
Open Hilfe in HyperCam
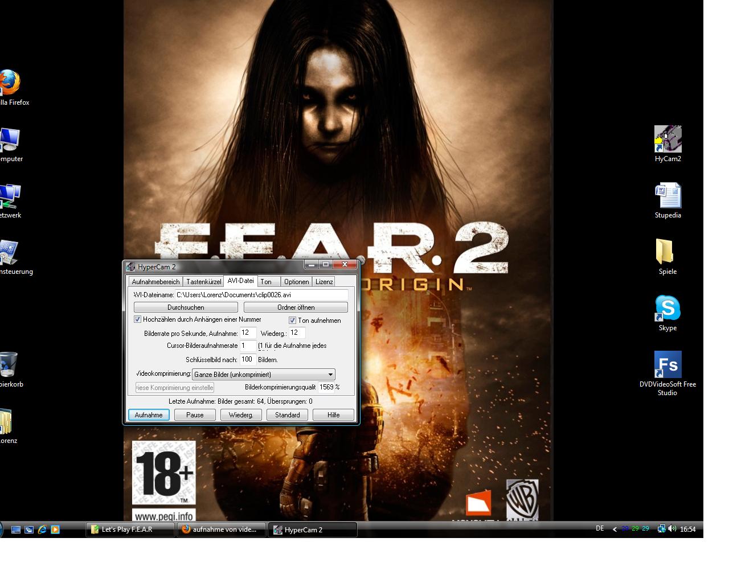coord(333,415)
